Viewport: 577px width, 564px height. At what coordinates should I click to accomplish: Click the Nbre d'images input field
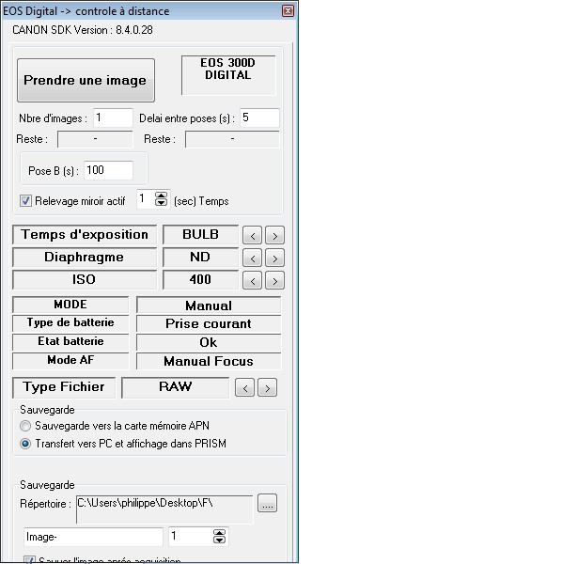click(x=112, y=117)
